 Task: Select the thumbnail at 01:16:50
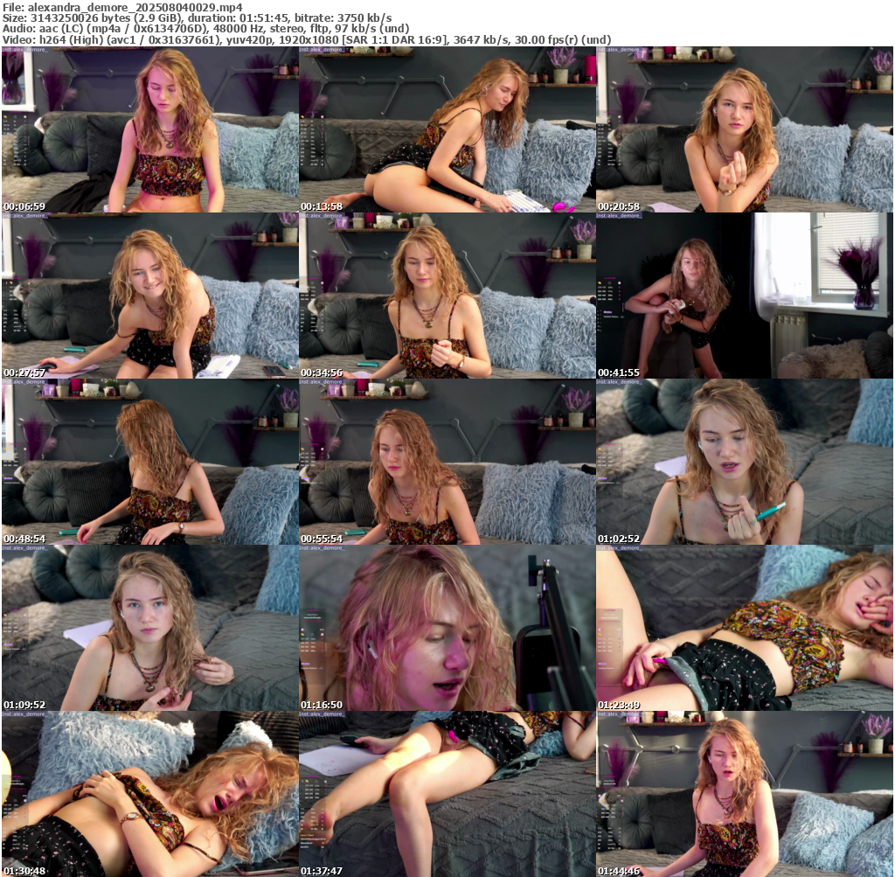pyautogui.click(x=447, y=628)
